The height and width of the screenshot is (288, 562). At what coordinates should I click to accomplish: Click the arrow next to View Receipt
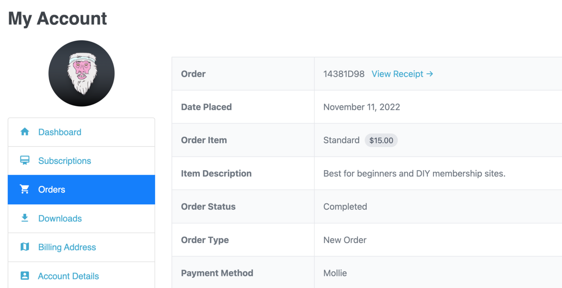[x=430, y=74]
